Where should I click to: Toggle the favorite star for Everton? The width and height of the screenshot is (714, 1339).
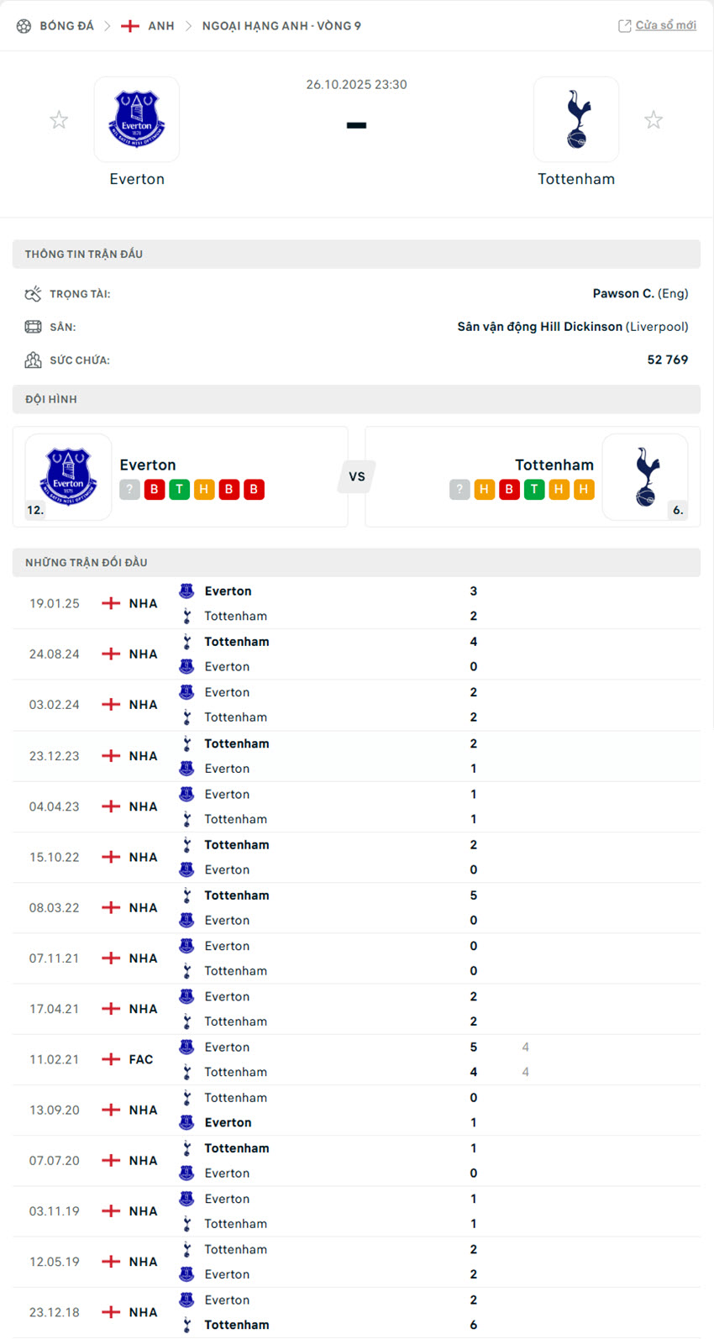(x=59, y=119)
